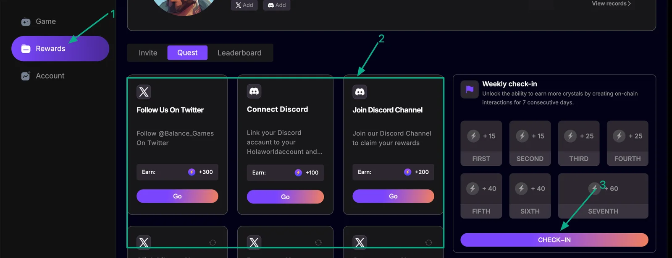The height and width of the screenshot is (258, 672).
Task: Click Discord logo on Connect Discord card
Action: [254, 91]
